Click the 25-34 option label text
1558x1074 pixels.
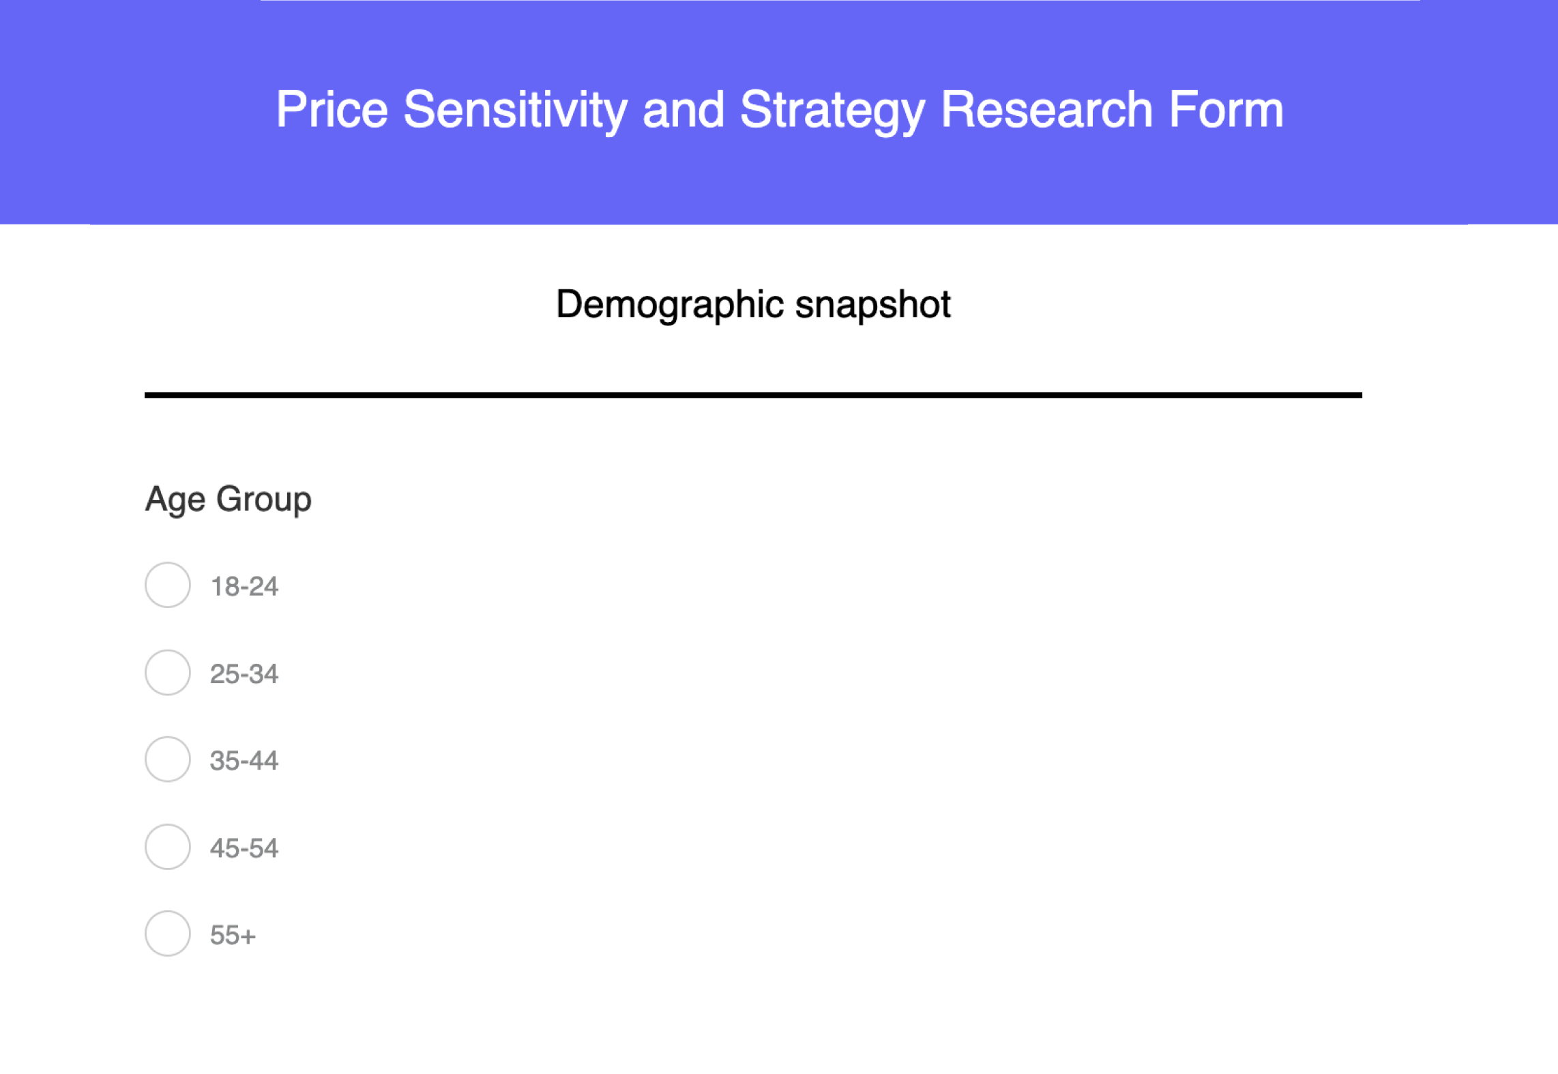[244, 673]
